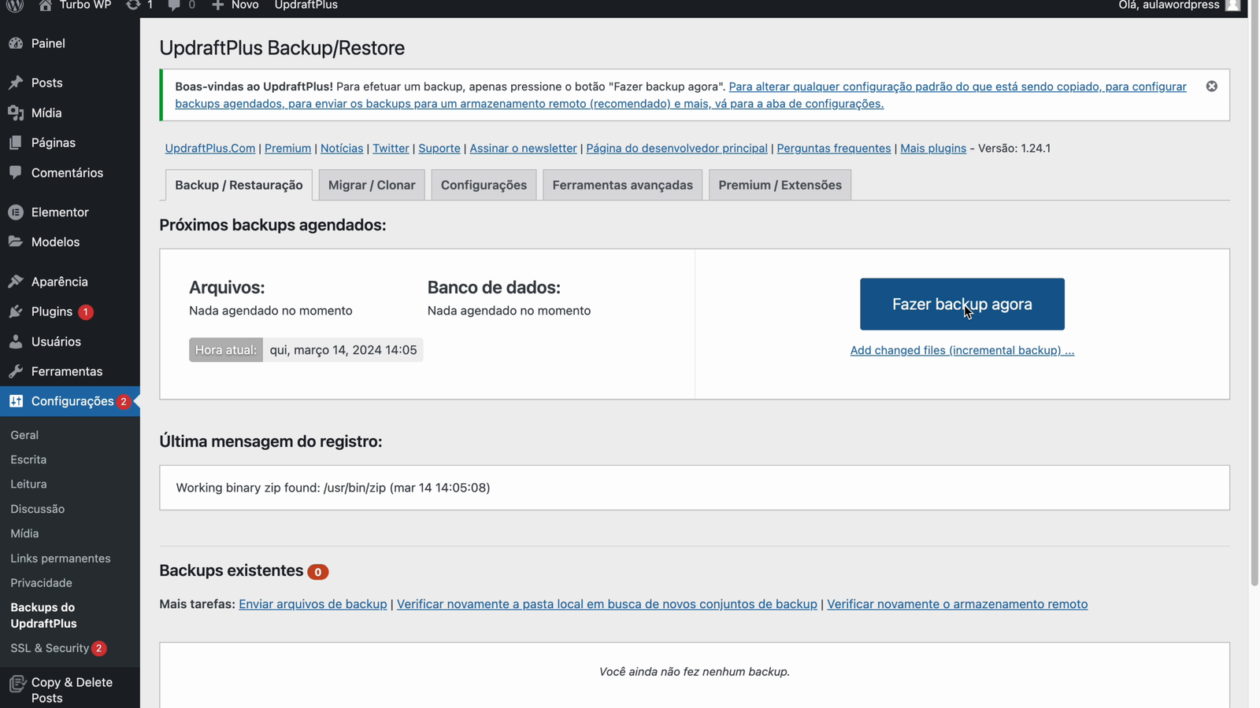The image size is (1260, 708).
Task: Dismiss the welcome notice with the X icon
Action: coord(1212,87)
